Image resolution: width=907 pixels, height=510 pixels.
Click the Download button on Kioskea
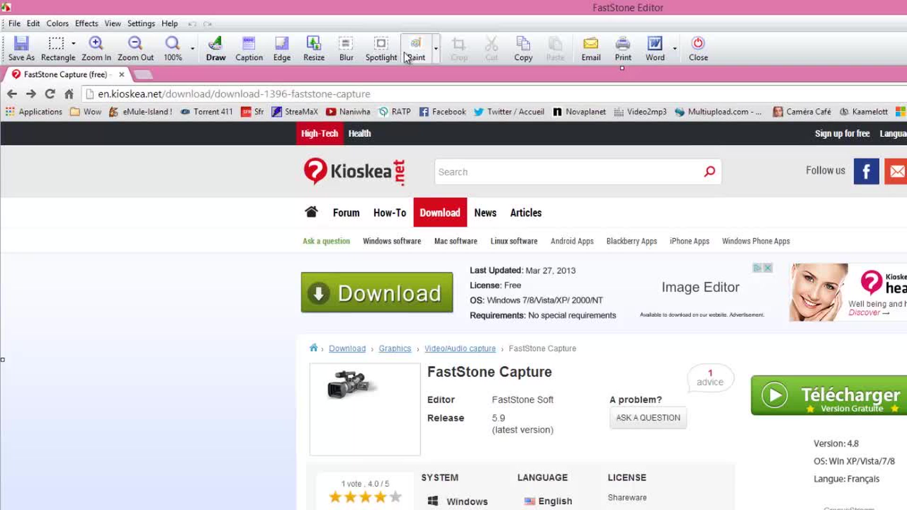(376, 293)
